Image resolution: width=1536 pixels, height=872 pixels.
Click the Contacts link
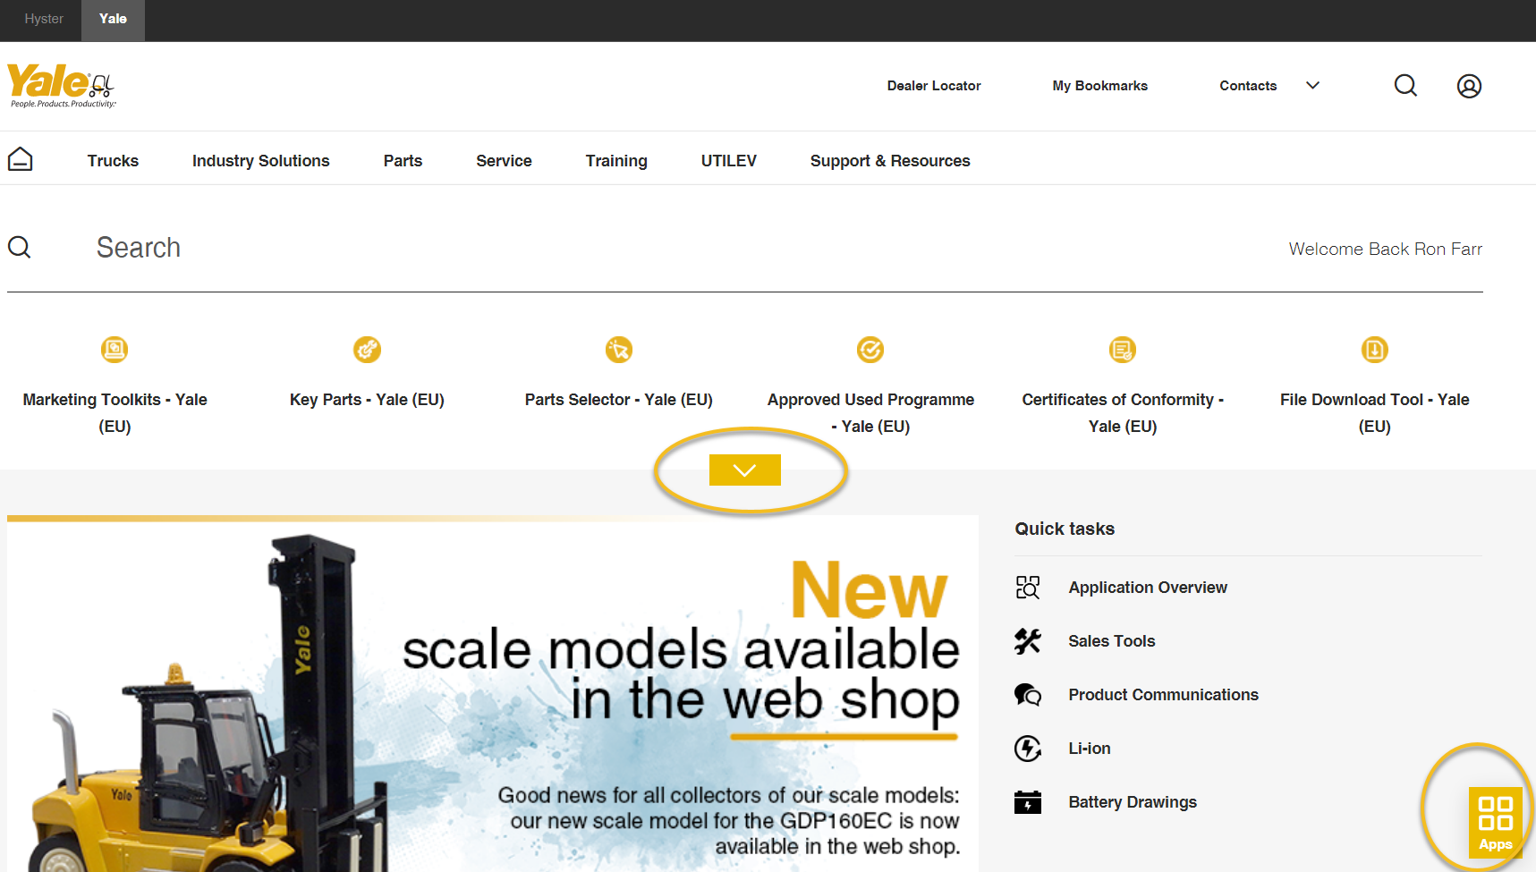pyautogui.click(x=1248, y=86)
